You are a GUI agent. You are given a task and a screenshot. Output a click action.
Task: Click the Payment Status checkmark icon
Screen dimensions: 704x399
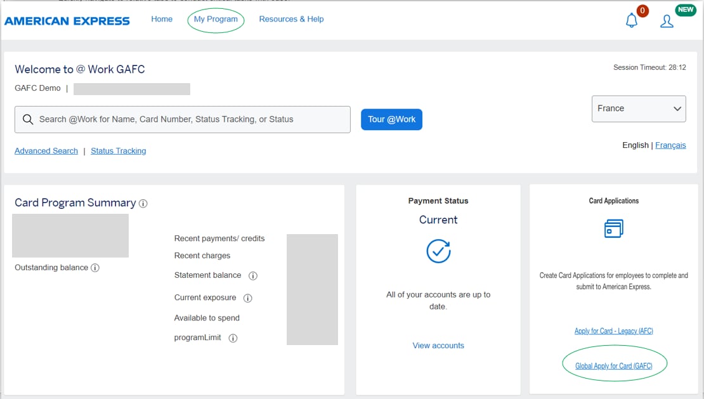pyautogui.click(x=438, y=251)
